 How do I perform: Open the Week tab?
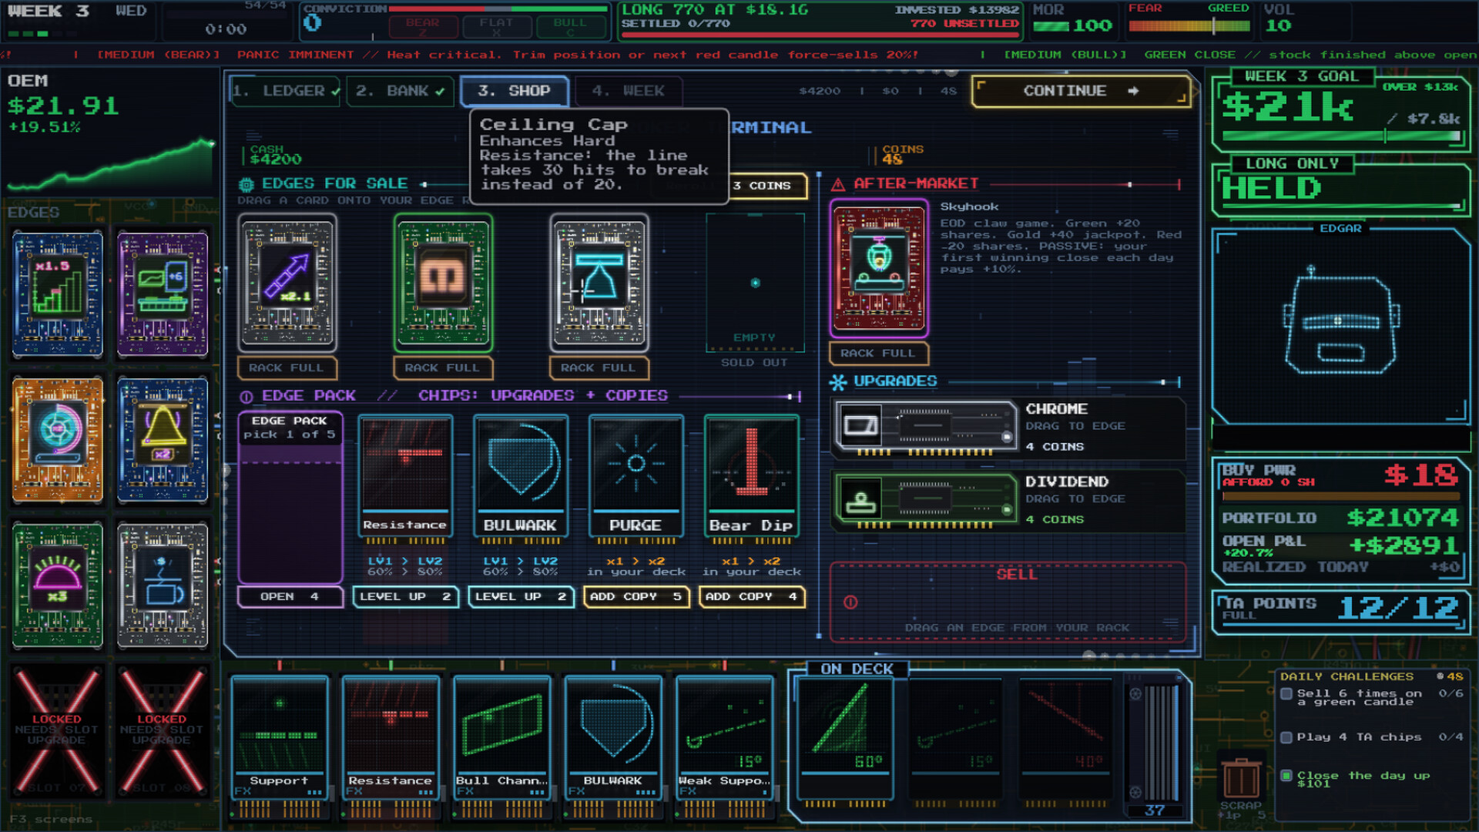tap(628, 91)
